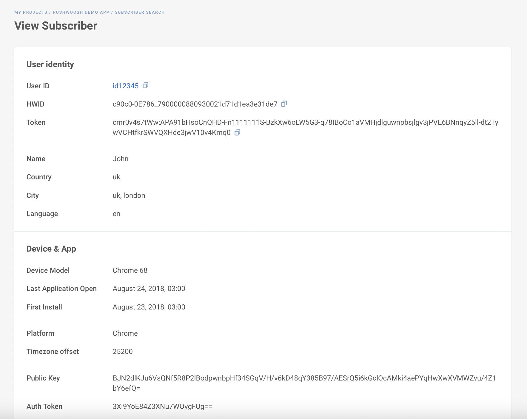Click Device Model value Chrome 68
527x419 pixels.
(130, 270)
